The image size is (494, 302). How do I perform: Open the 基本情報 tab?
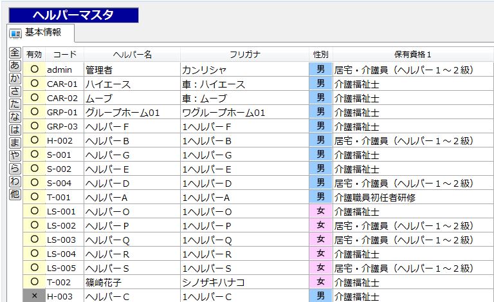[x=41, y=33]
